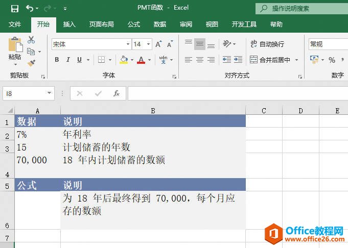
Task: Click the Redo arrow icon
Action: click(x=48, y=9)
